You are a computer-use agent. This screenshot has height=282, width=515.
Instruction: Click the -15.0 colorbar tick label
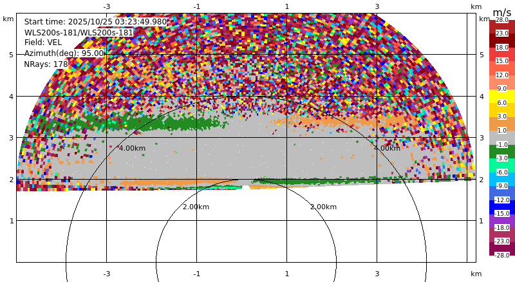click(x=502, y=214)
